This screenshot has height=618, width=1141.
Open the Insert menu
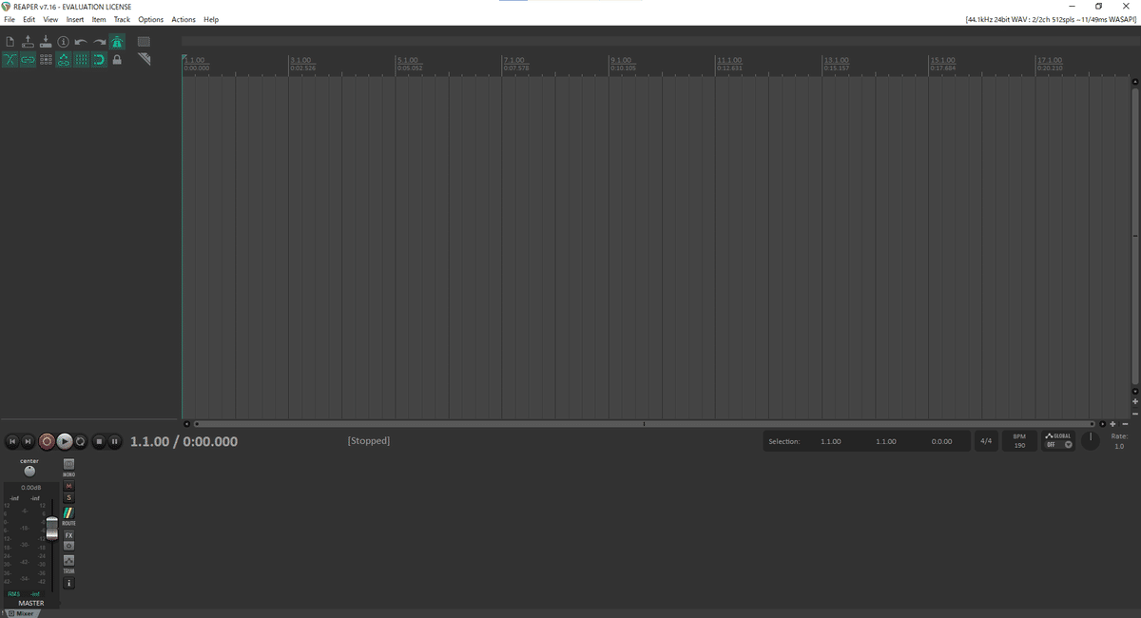click(75, 19)
